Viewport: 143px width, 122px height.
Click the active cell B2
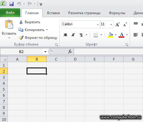point(37,71)
